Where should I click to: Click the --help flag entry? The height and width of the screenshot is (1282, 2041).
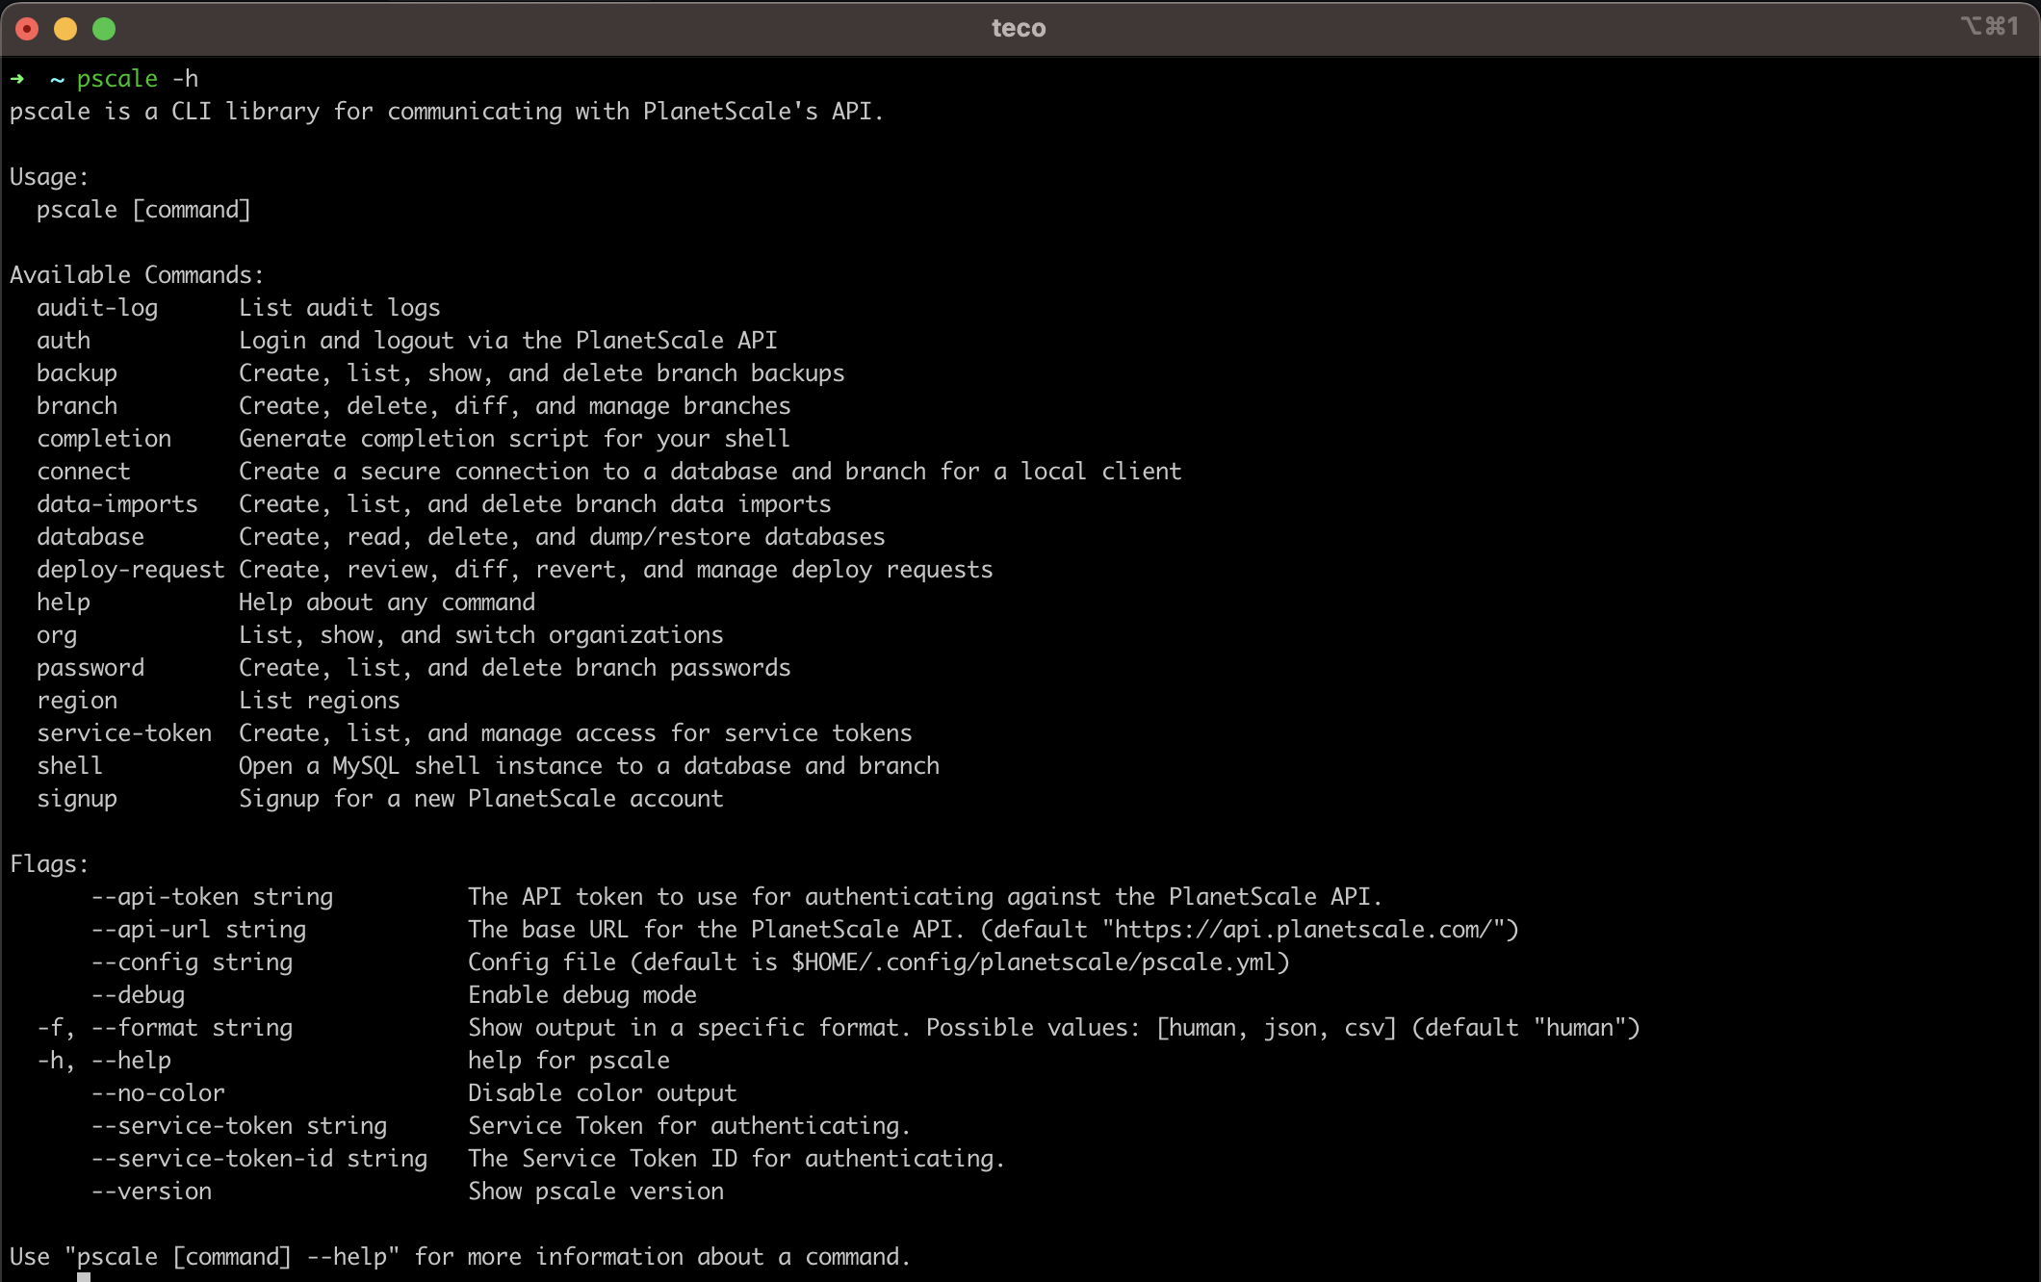(x=131, y=1060)
